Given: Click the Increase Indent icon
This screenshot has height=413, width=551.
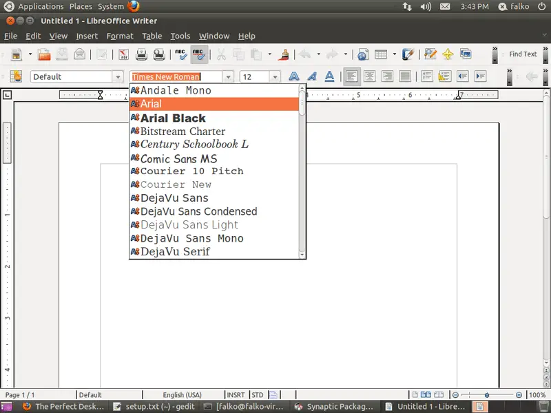Looking at the screenshot, I should point(480,76).
